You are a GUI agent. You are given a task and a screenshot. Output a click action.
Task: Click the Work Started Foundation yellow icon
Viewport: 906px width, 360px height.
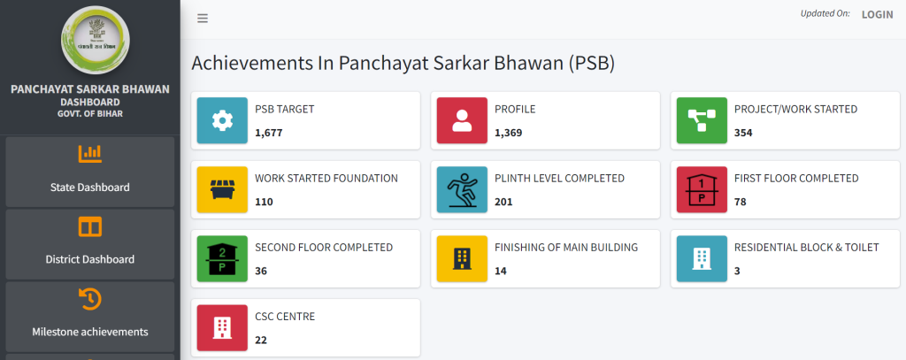click(x=222, y=189)
